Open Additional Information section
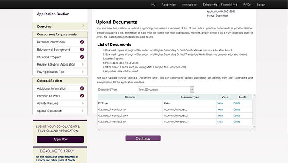 (51, 88)
